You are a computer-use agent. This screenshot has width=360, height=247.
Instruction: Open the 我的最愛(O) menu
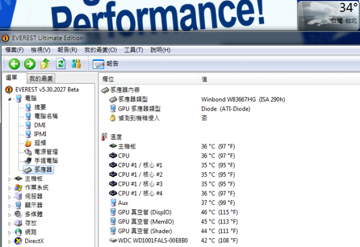tap(101, 50)
